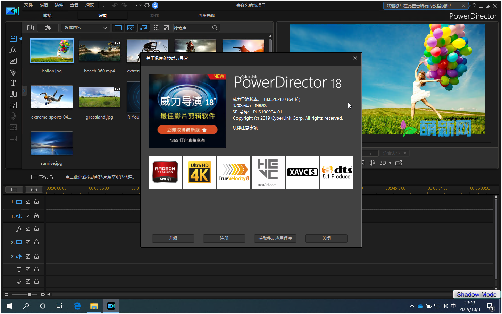Click the add tracks button above timeline
The height and width of the screenshot is (314, 502).
point(14,190)
